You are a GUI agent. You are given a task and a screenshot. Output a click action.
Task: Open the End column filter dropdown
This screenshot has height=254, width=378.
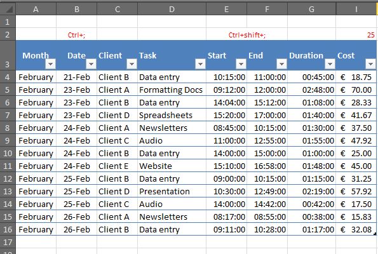click(281, 64)
